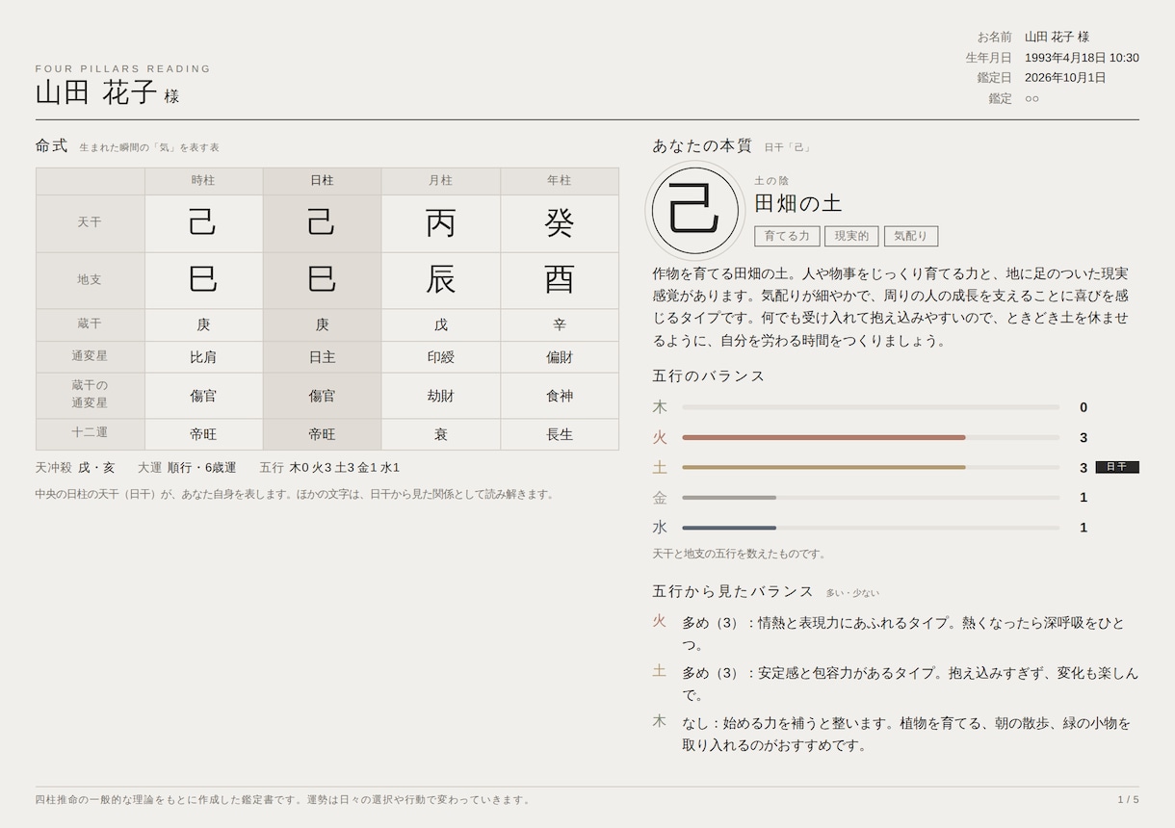Image resolution: width=1175 pixels, height=828 pixels.
Task: Click the 田畑の土 title
Action: [798, 203]
